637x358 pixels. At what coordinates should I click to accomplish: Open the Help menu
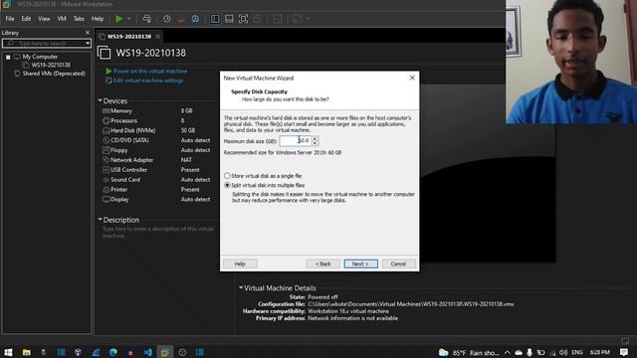tap(98, 19)
